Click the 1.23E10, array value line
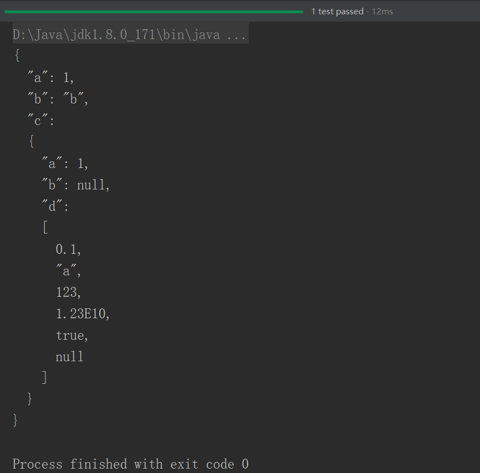 pos(83,313)
